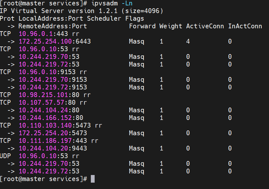This screenshot has height=189, width=269.
Task: Click the backend 10.244.219.72:9153
Action: click(x=53, y=87)
